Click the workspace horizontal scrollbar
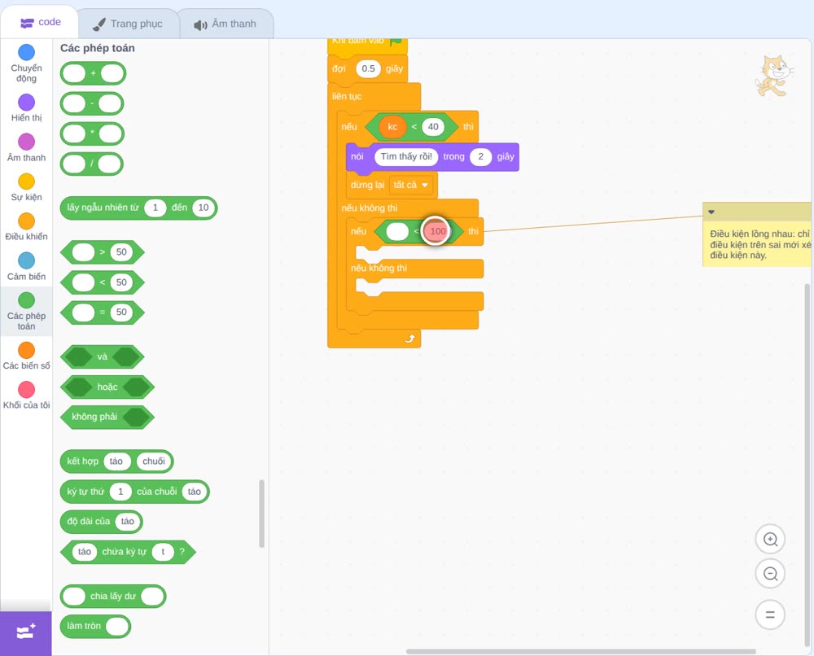 [x=580, y=651]
